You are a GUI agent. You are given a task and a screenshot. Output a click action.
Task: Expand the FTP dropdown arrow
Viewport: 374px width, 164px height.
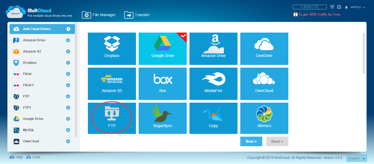coord(68,96)
